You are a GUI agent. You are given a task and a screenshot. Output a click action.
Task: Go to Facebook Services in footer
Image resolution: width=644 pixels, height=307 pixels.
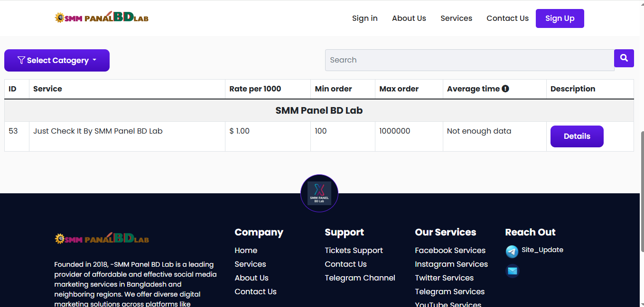(x=450, y=251)
